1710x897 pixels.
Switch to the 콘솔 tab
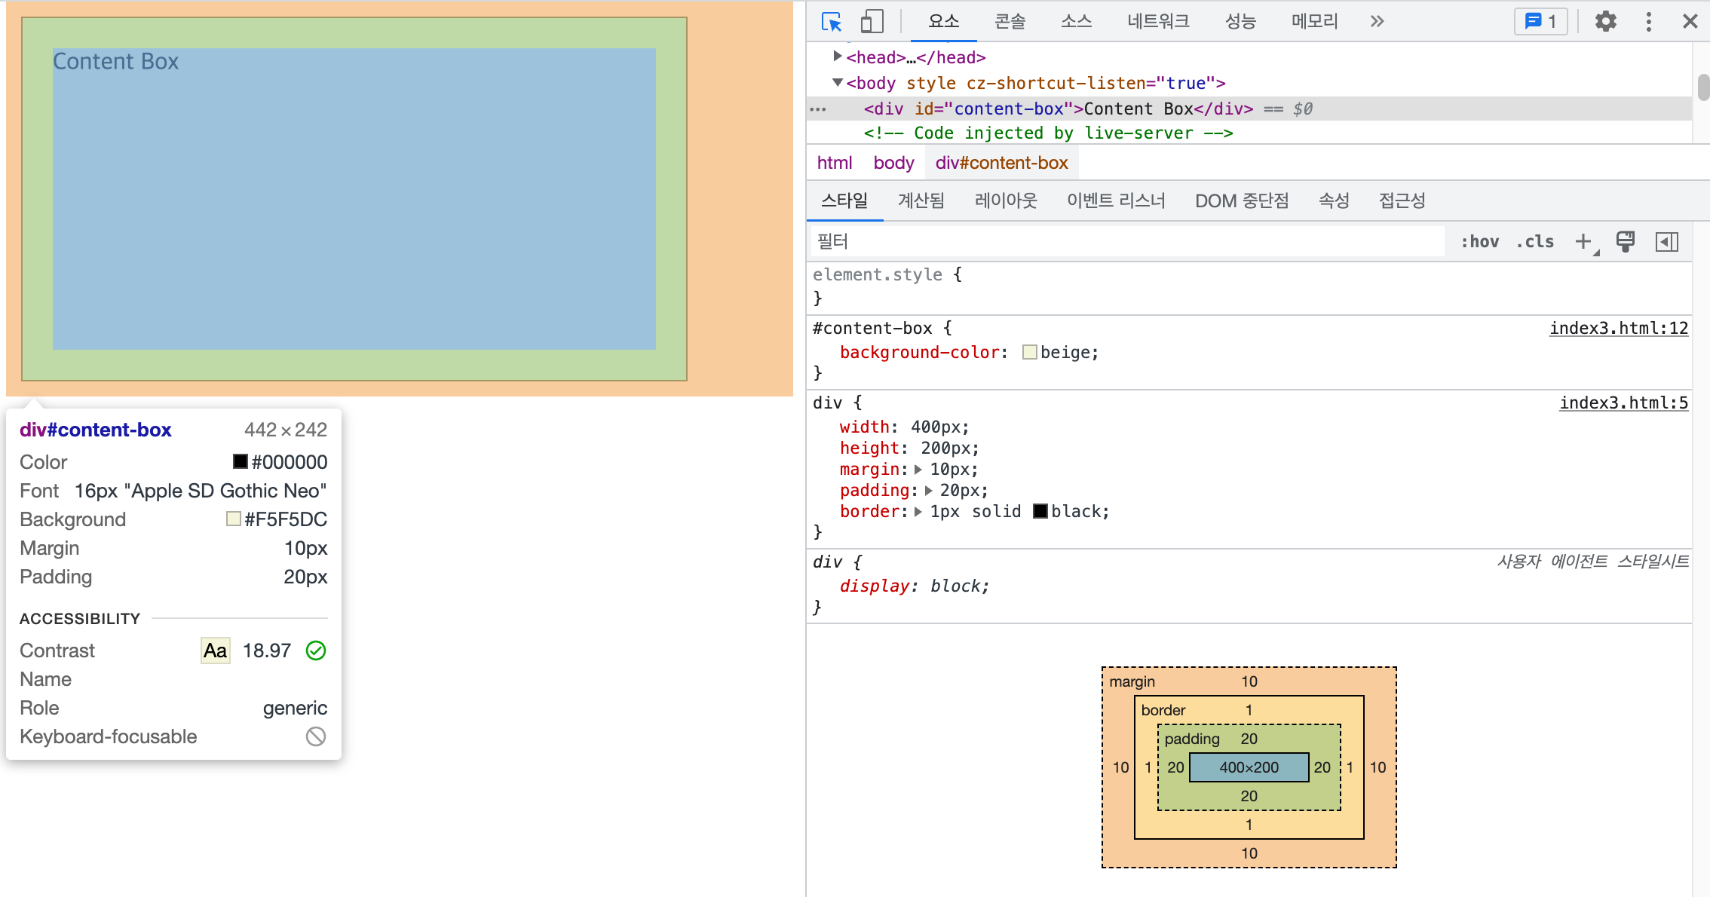pyautogui.click(x=1010, y=22)
